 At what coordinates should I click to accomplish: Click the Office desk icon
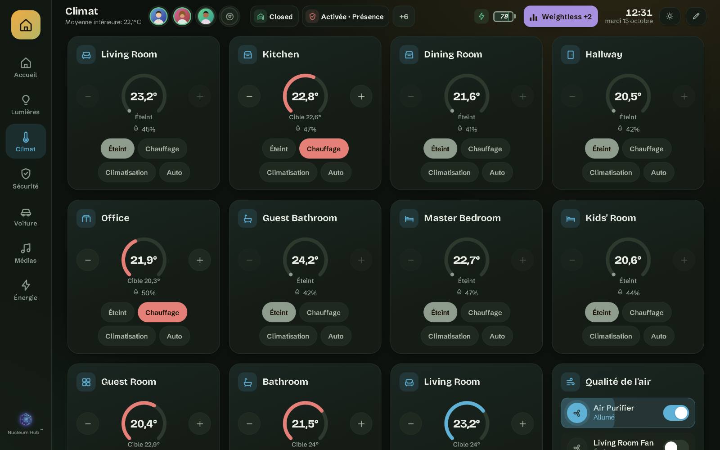click(x=86, y=218)
